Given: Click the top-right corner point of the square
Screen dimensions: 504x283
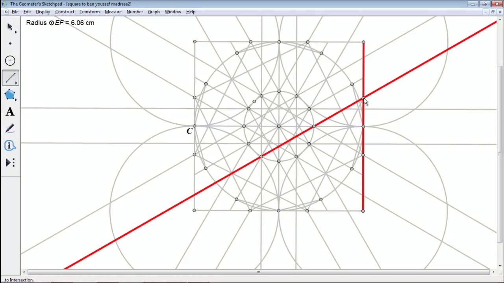Looking at the screenshot, I should point(363,42).
